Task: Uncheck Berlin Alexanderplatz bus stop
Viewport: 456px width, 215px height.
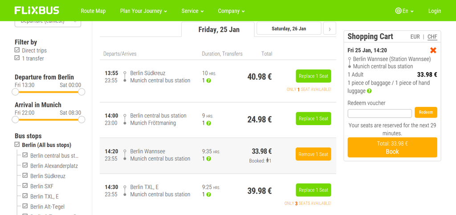Action: point(25,166)
